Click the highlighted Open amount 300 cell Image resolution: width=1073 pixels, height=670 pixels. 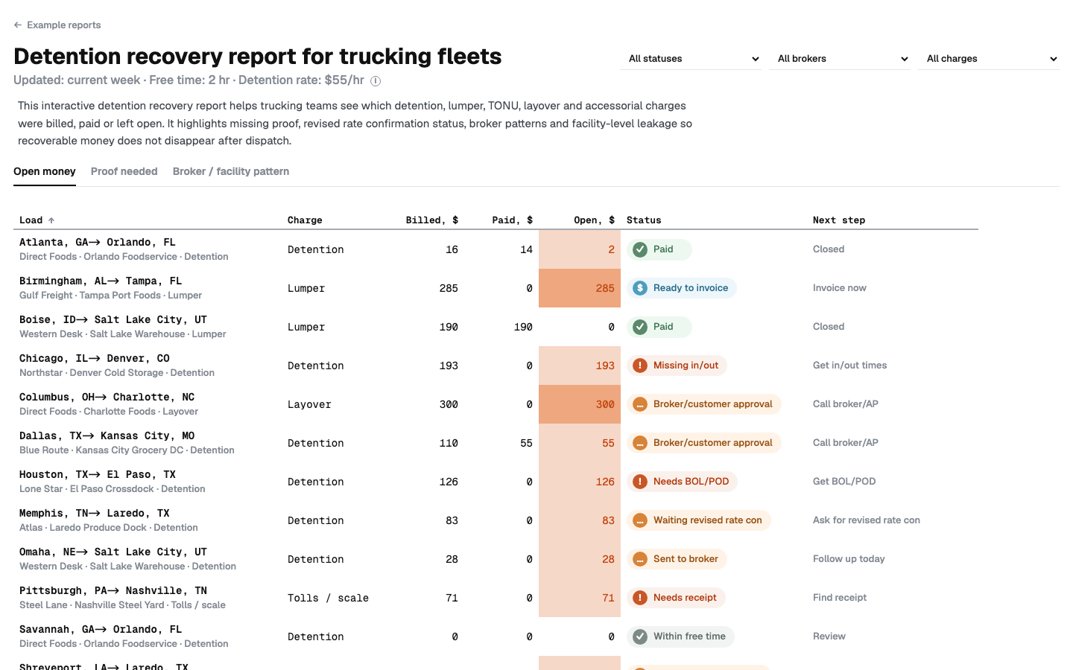pyautogui.click(x=580, y=404)
